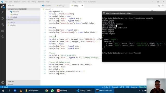Image resolution: width=166 pixels, height=93 pixels.
Task: Open Google Chrome from the taskbar
Action: pyautogui.click(x=46, y=91)
